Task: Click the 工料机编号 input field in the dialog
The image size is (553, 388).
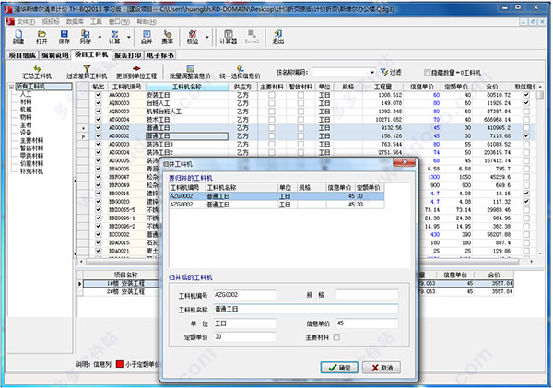Action: click(x=245, y=295)
